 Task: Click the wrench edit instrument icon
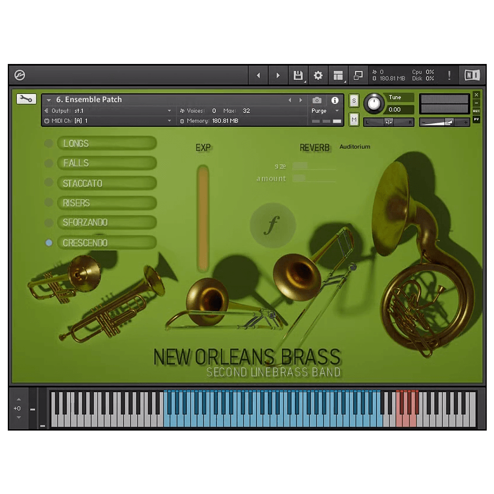[26, 99]
